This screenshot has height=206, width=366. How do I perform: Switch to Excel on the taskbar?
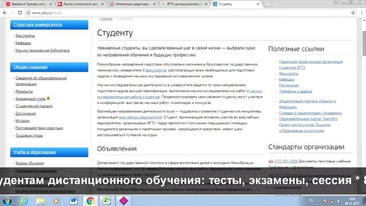(107, 201)
